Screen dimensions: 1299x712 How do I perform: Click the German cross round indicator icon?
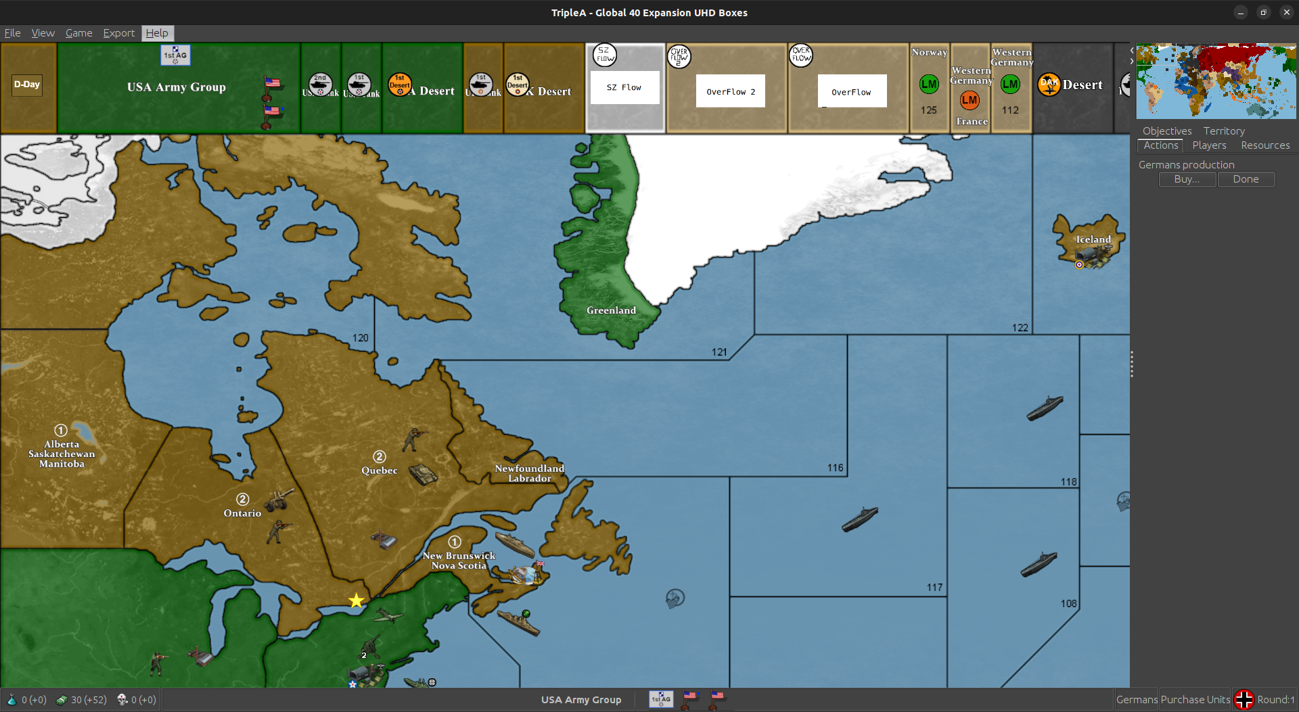click(x=1244, y=700)
